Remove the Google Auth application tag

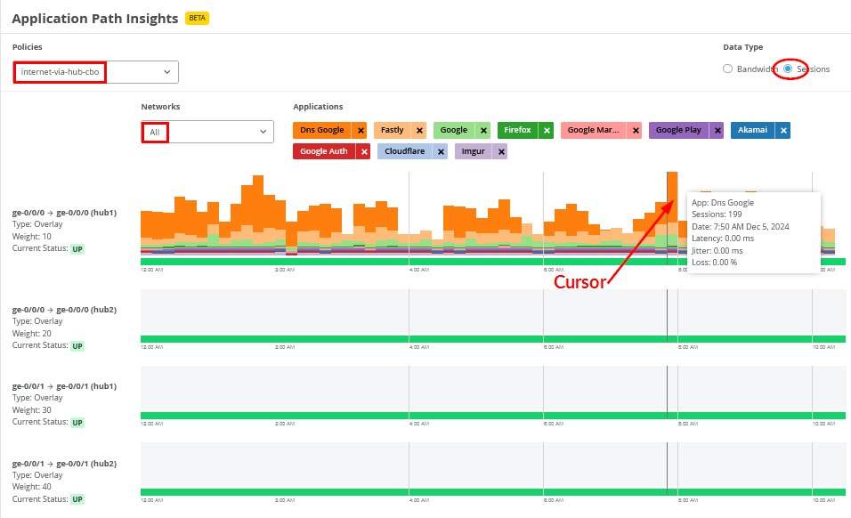[363, 152]
